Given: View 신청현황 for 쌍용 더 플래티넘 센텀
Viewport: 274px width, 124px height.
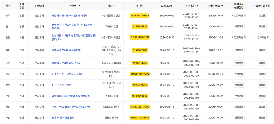Looking at the screenshot, I should coord(239,118).
